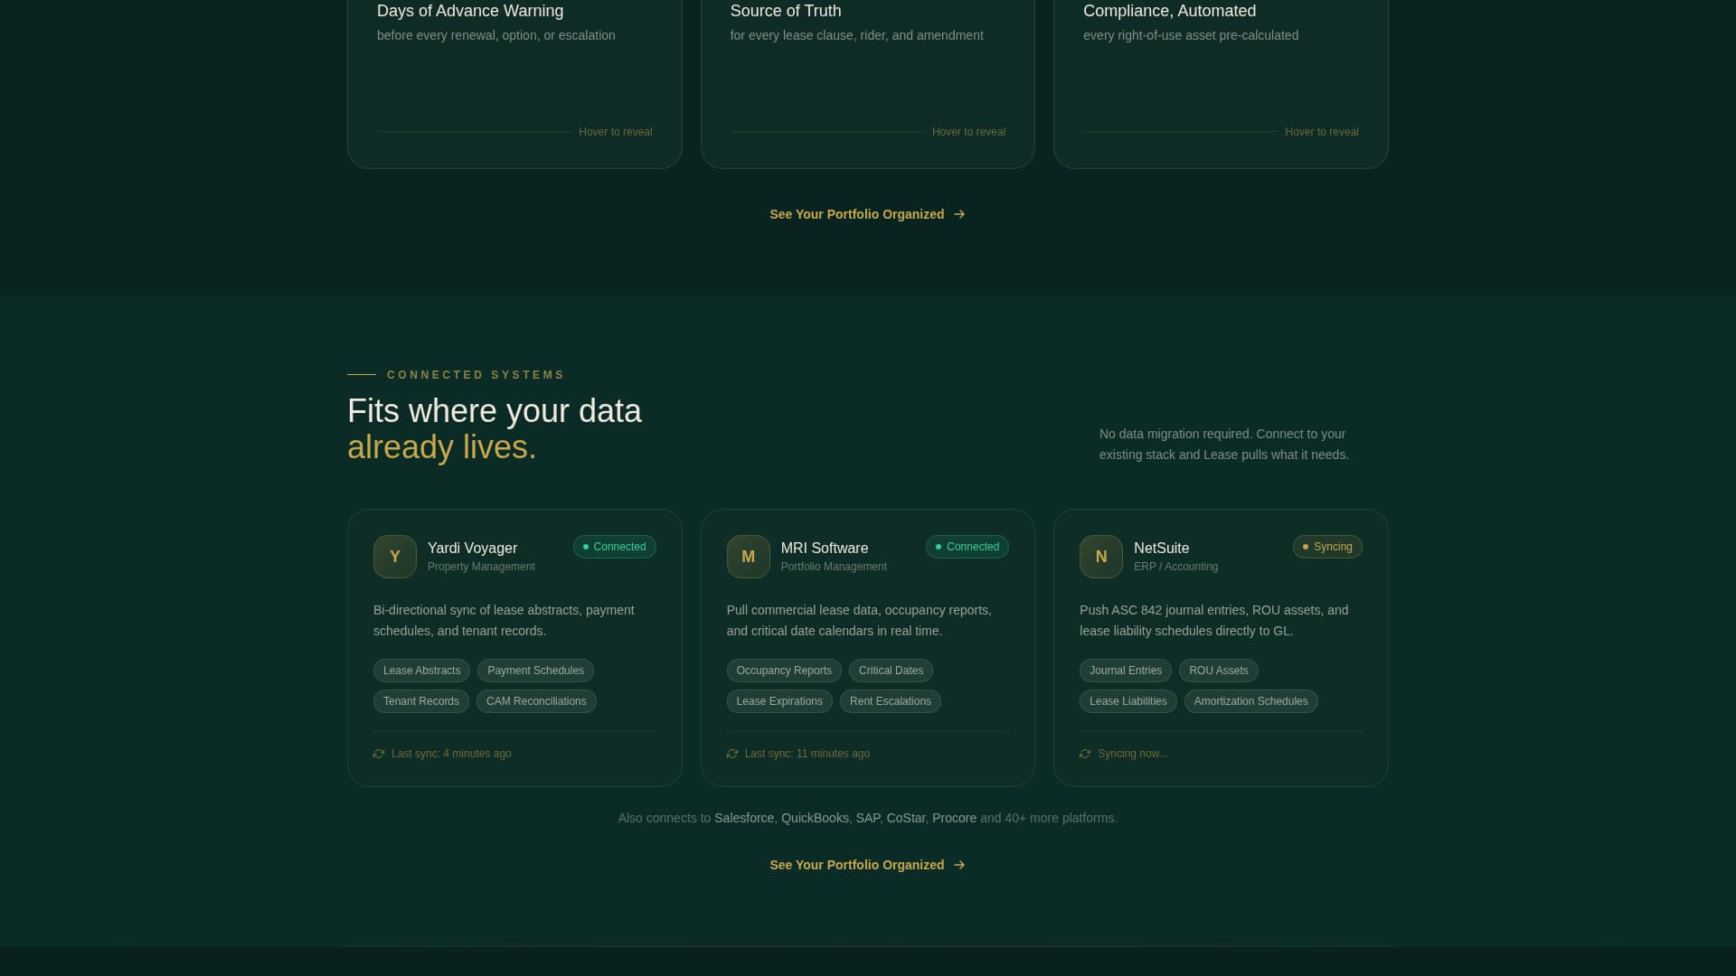
Task: Click the Fits where your data heading
Action: (495, 411)
